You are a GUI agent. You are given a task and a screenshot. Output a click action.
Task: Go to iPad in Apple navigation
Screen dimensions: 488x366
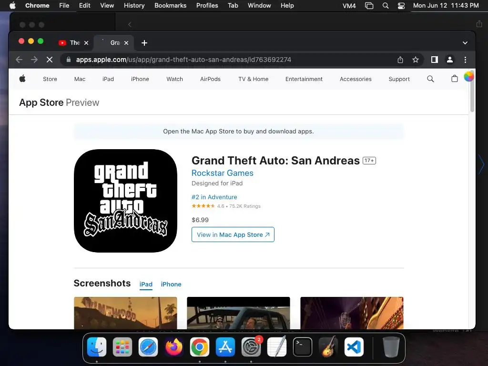click(x=108, y=79)
